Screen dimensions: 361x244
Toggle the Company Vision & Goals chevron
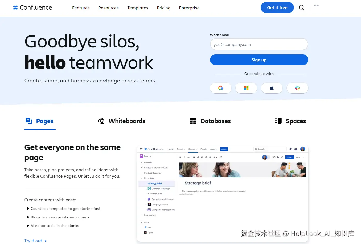tap(141, 168)
